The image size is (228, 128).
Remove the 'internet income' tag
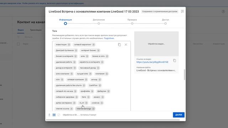71,108
